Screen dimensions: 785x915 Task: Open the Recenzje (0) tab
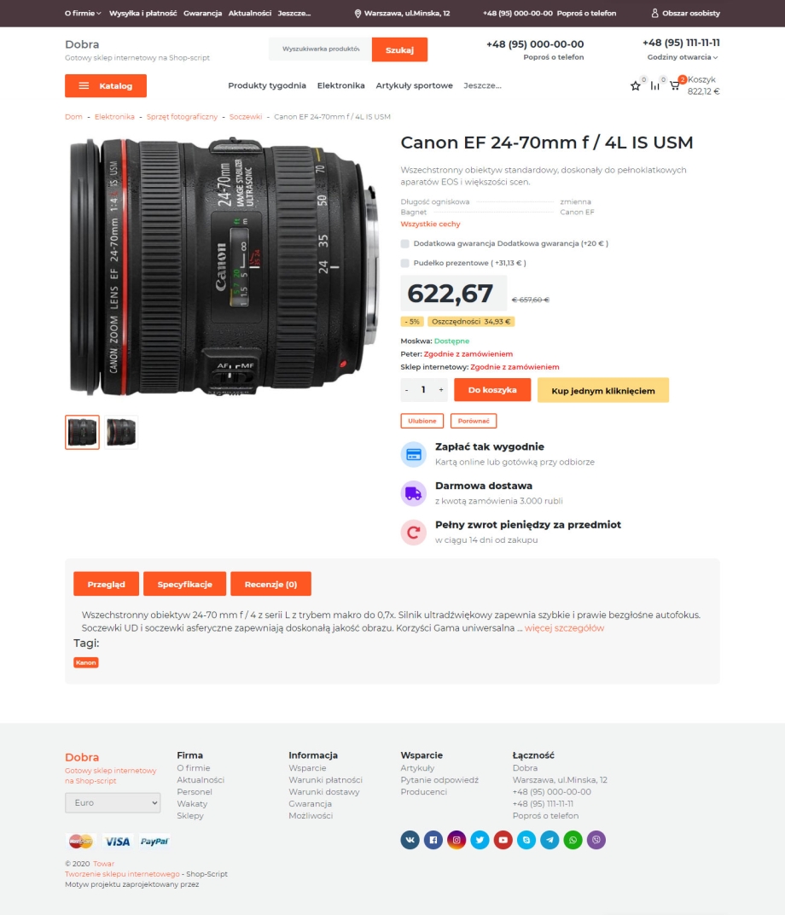pyautogui.click(x=270, y=584)
